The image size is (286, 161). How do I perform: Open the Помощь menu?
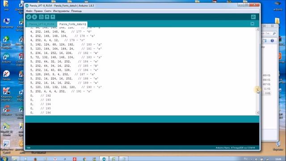76,11
